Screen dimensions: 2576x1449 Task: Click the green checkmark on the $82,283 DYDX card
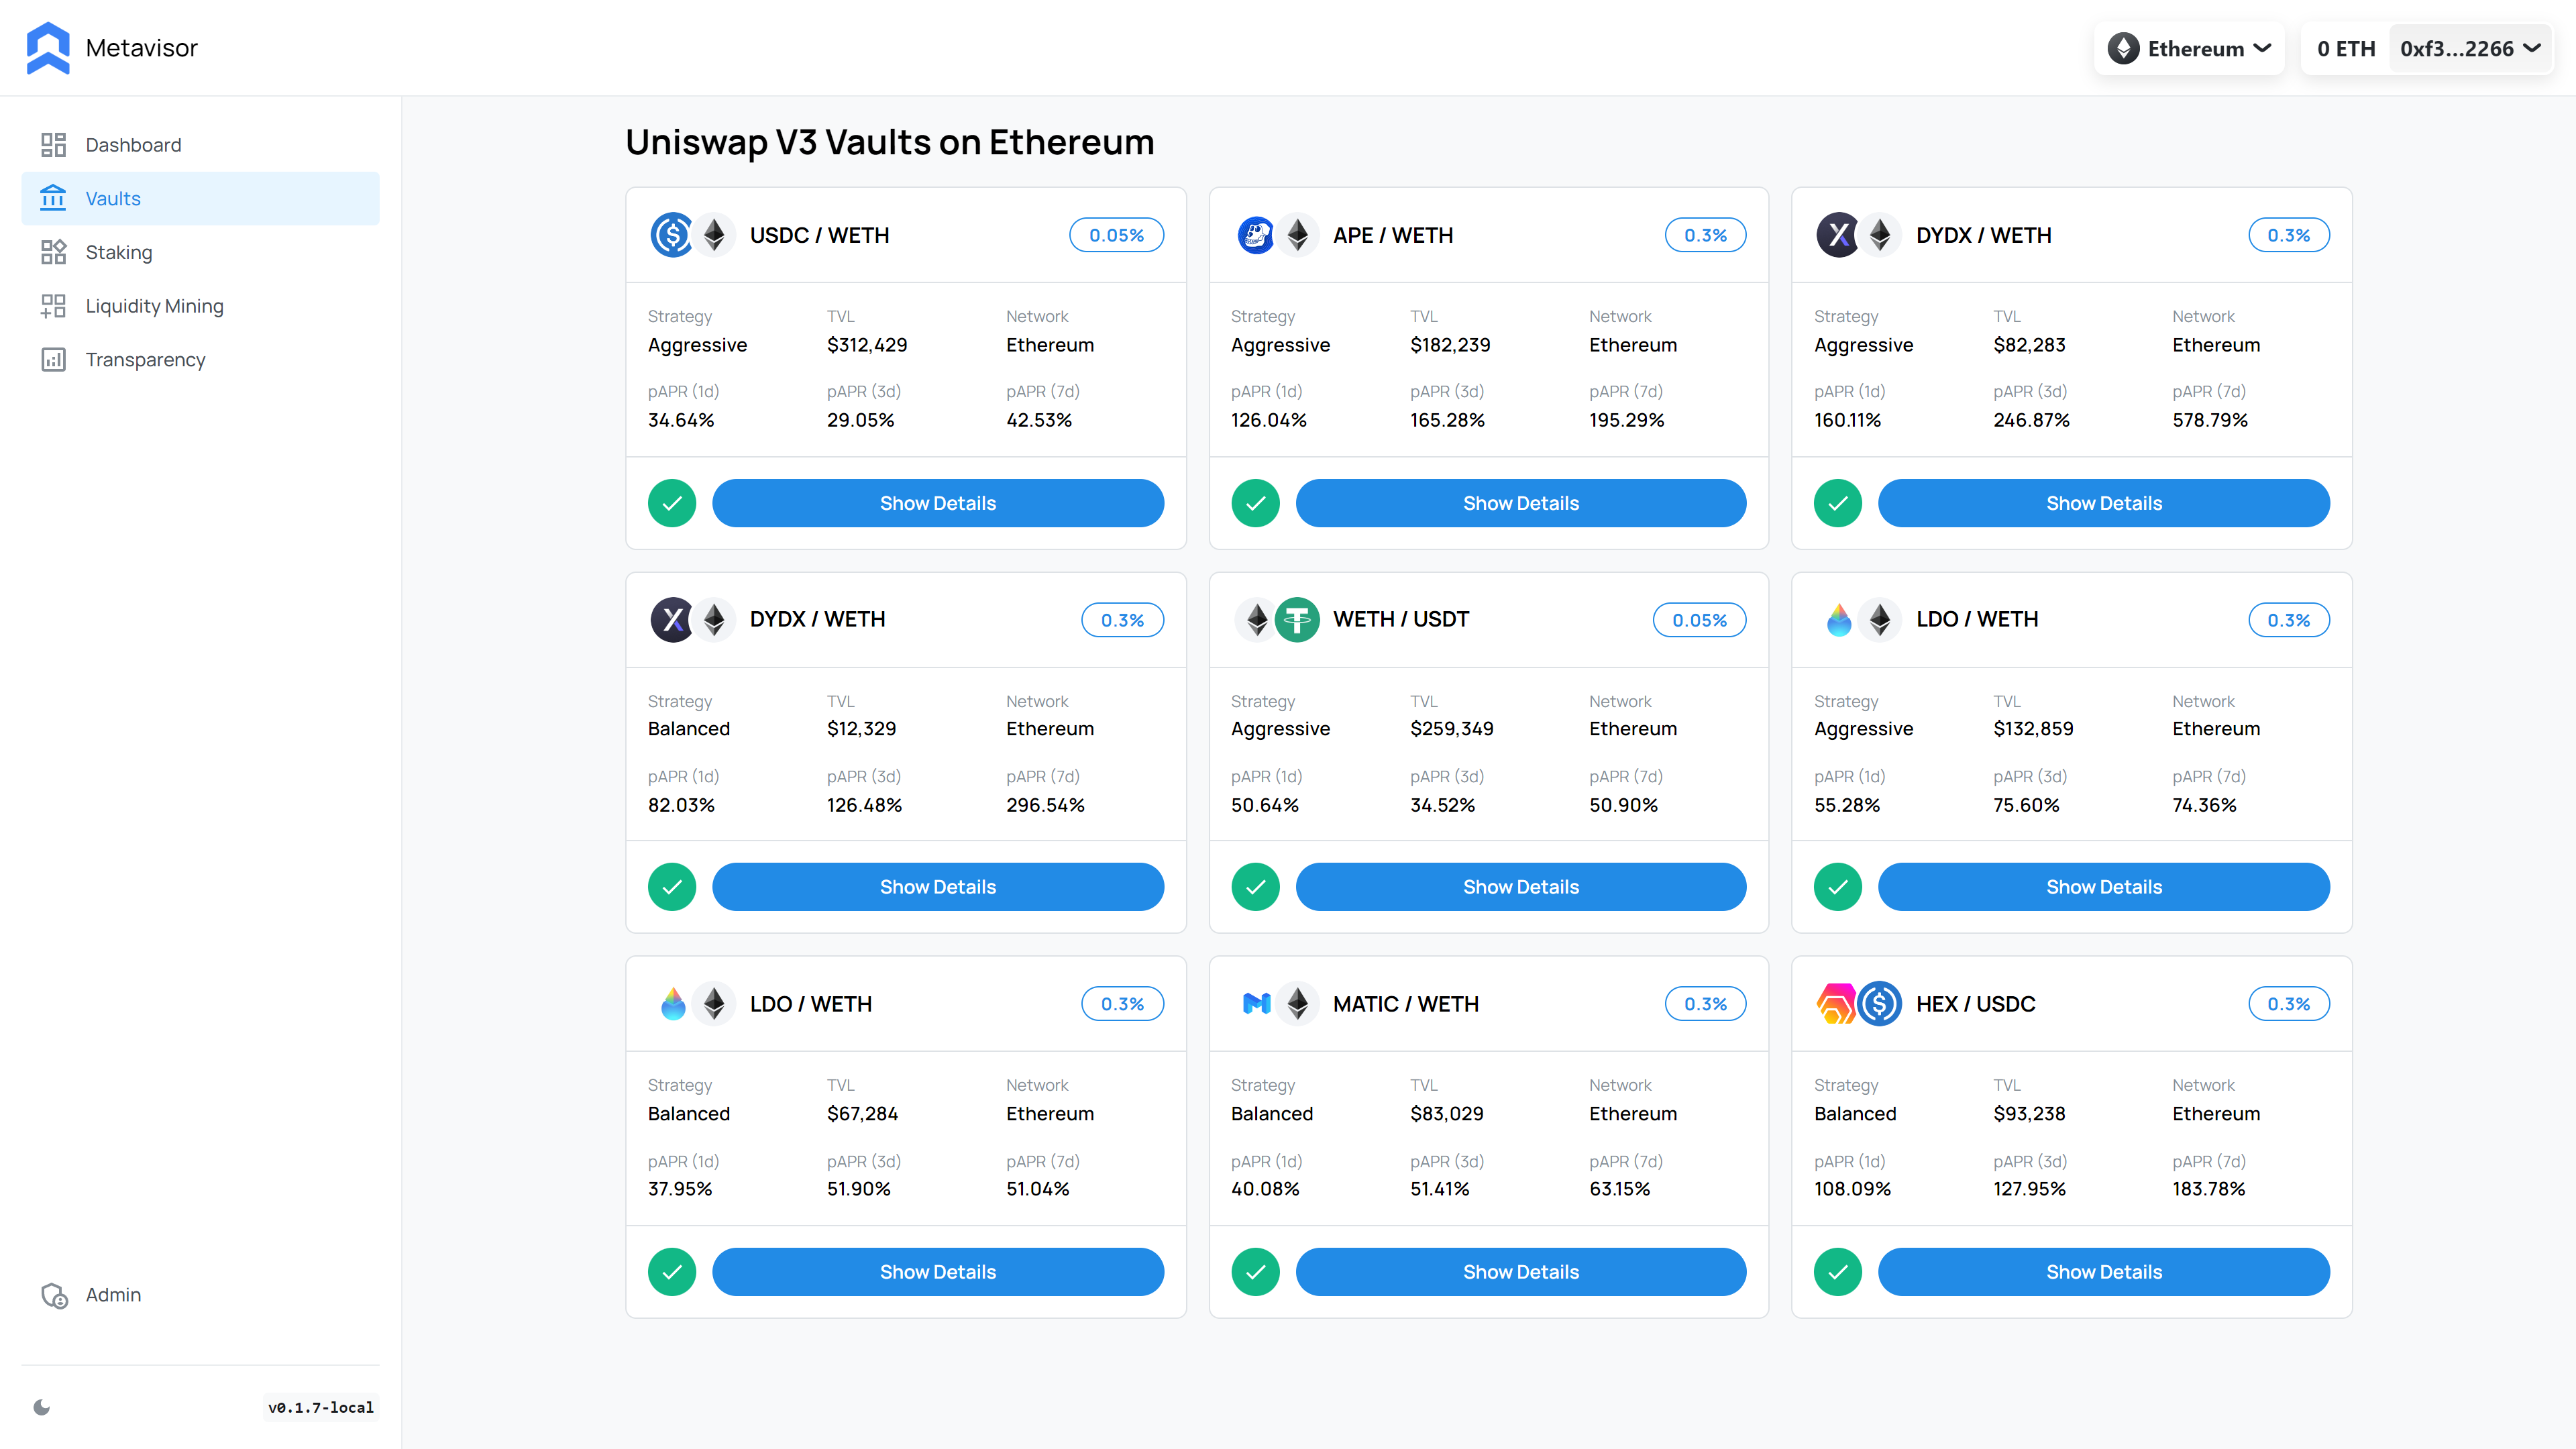pos(1838,503)
